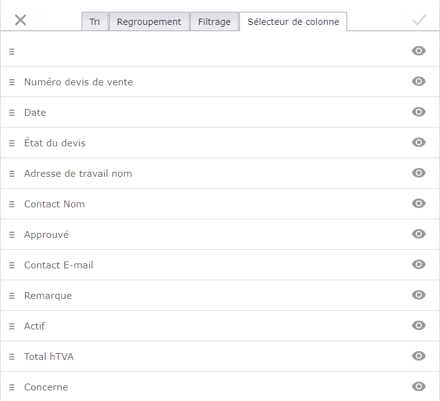This screenshot has width=440, height=401.
Task: Switch to the Tri tab
Action: 95,22
